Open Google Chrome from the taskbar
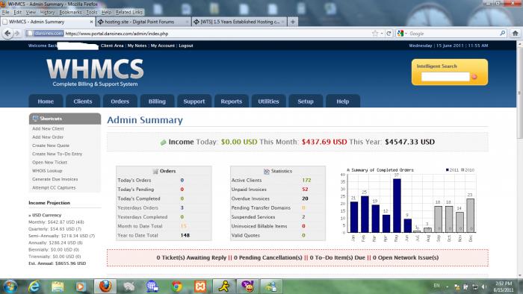523x294 pixels. [x=177, y=287]
